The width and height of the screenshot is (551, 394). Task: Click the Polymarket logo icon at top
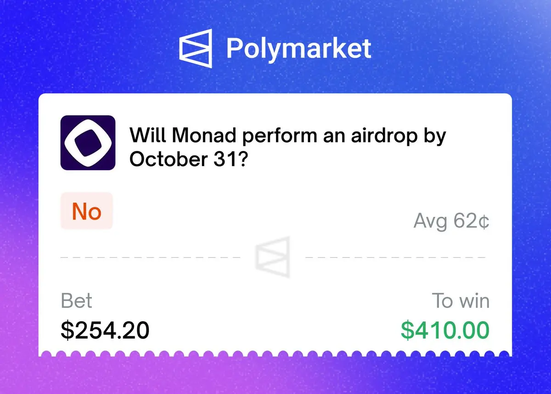pos(196,48)
